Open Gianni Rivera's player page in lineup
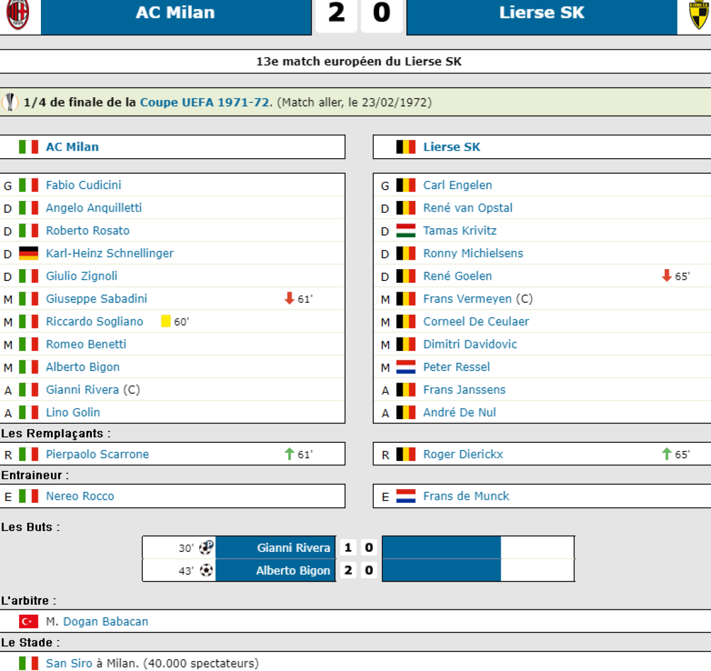 point(82,389)
